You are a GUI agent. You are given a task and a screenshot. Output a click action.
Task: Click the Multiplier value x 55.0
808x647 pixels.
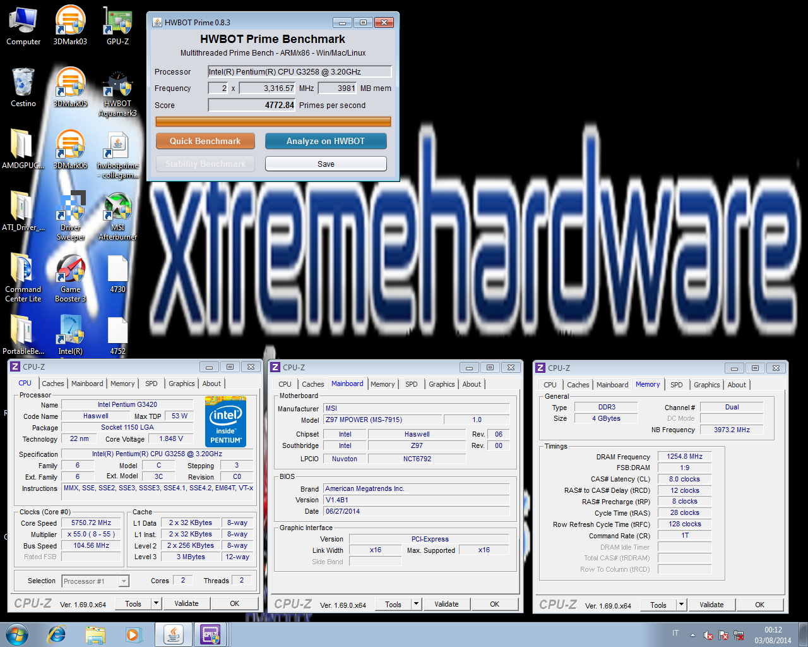coord(91,534)
